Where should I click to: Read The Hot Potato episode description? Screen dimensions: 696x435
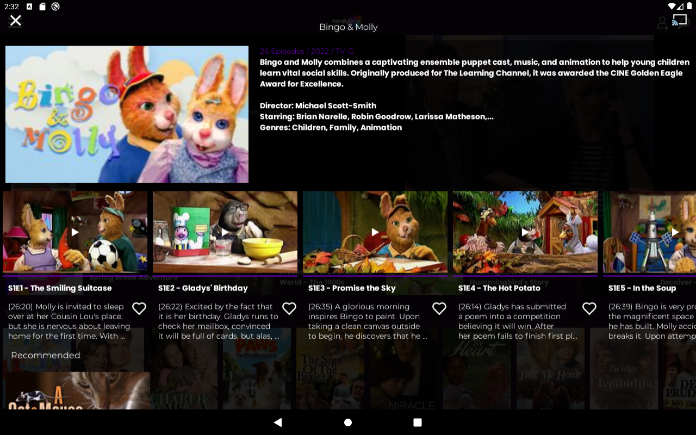pos(518,321)
